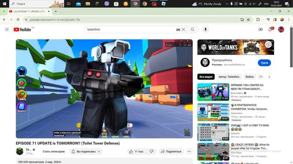Open the Chrome side panel icon
293x164 pixels.
pos(275,20)
